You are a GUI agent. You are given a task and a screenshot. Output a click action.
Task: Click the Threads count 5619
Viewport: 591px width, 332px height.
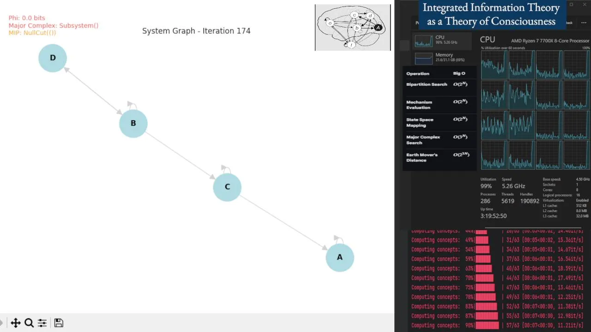pos(508,201)
